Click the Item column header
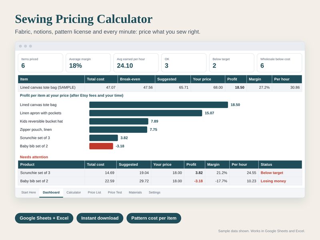 (51, 79)
